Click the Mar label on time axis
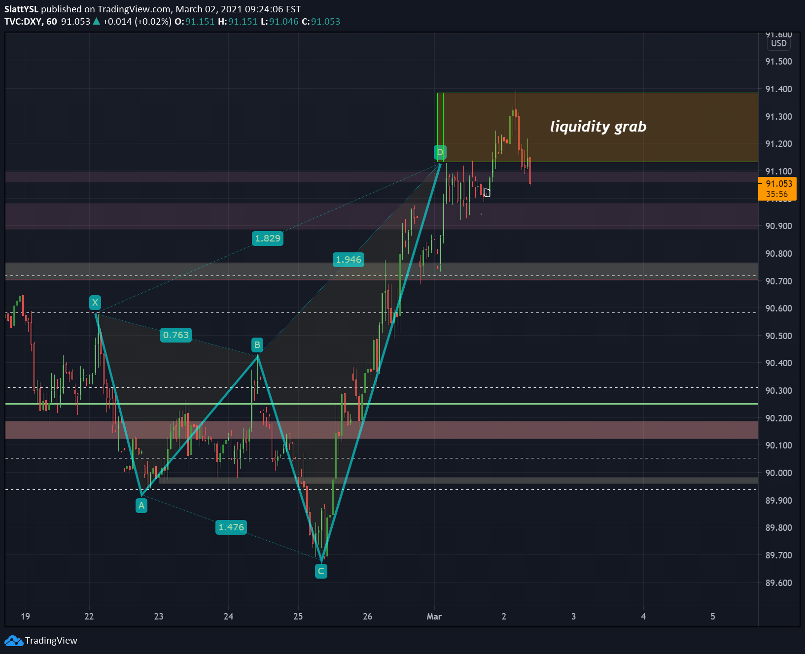 point(434,617)
